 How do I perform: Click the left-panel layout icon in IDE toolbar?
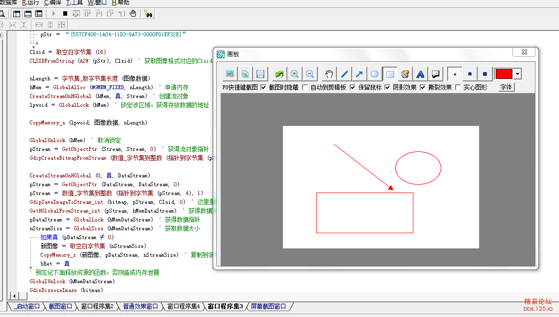coord(17,14)
